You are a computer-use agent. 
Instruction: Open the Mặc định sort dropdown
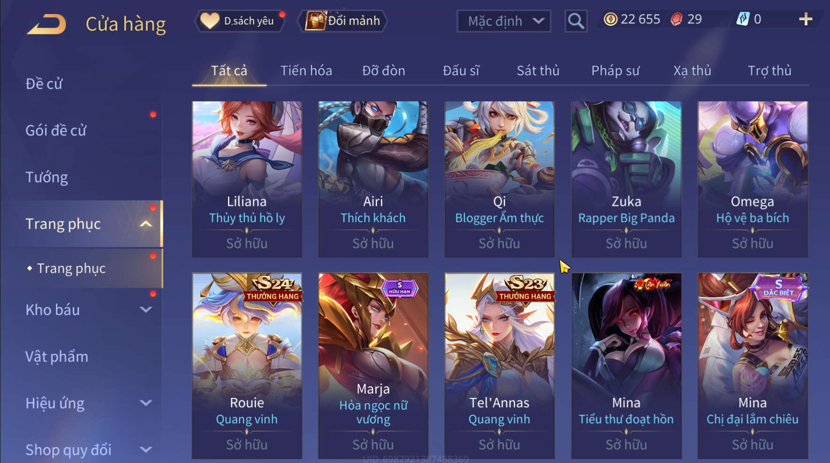pyautogui.click(x=503, y=21)
